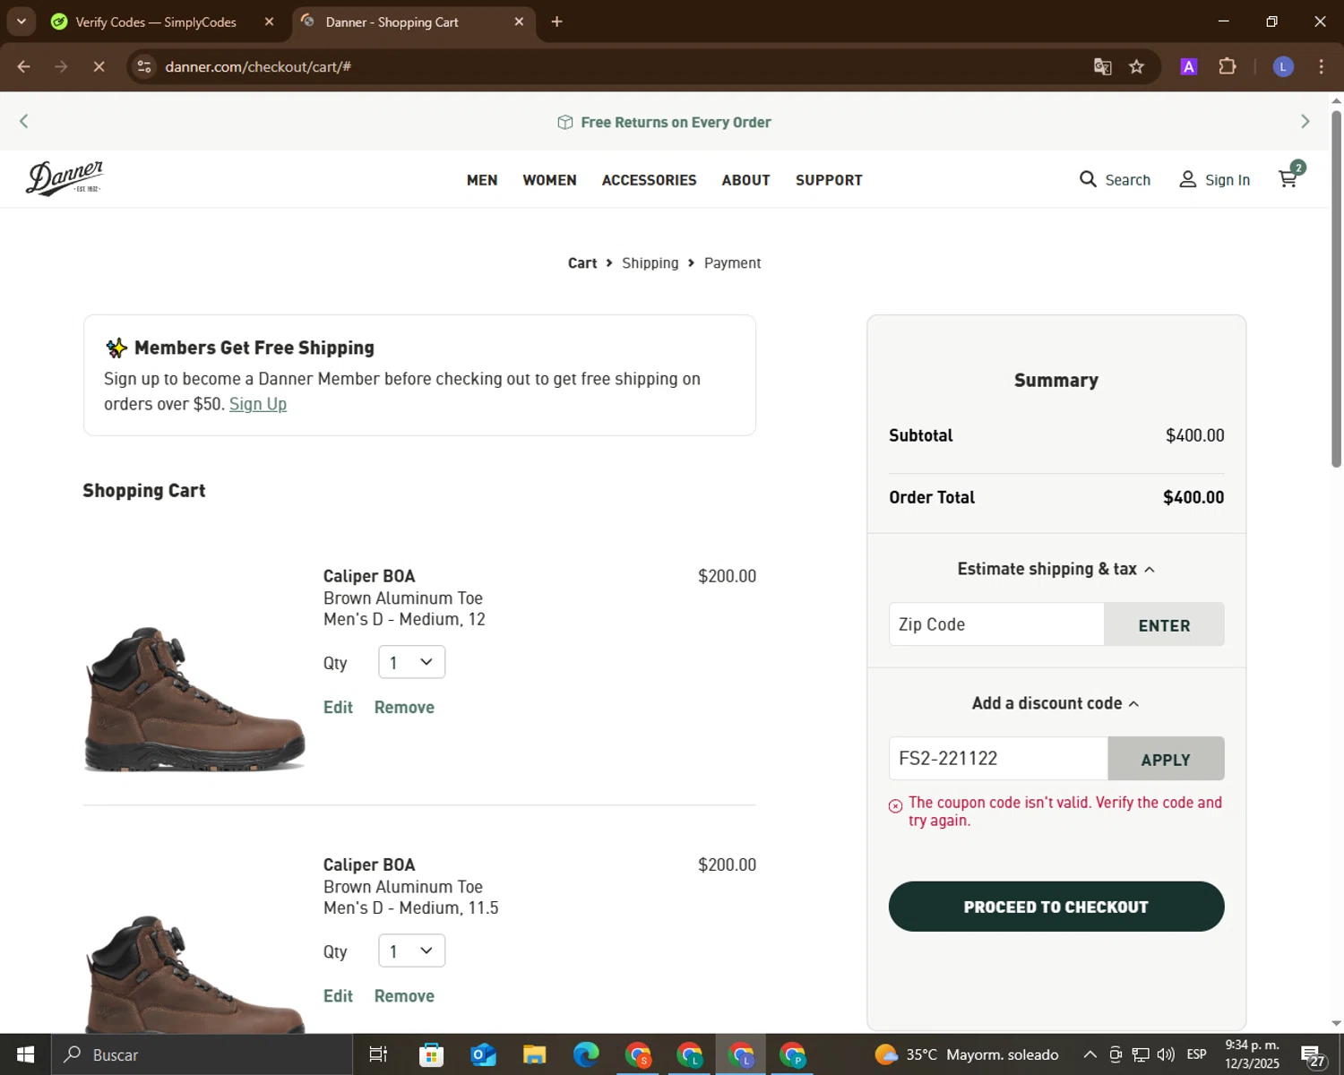
Task: Click page vertical scrollbar thumb
Action: coord(1336,288)
